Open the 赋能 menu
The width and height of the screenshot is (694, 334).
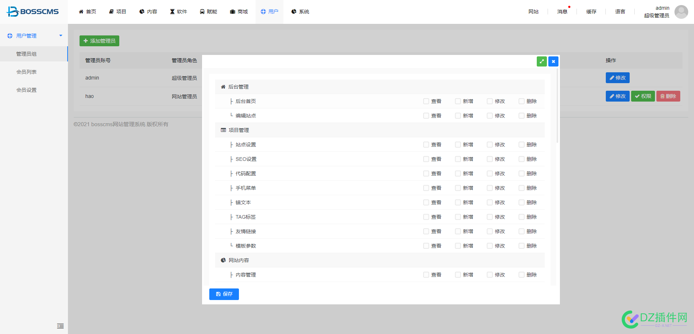(x=209, y=12)
